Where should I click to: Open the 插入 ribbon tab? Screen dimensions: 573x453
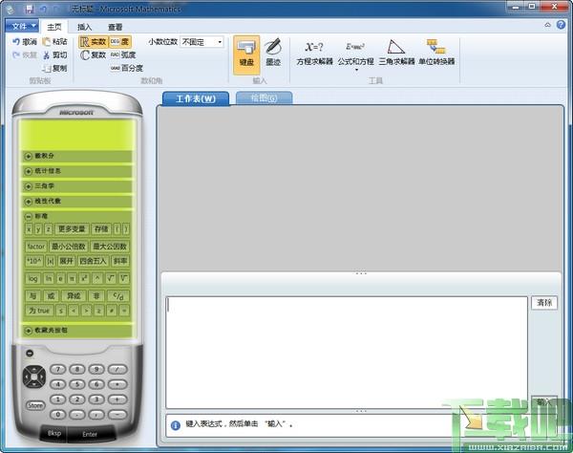click(x=85, y=27)
